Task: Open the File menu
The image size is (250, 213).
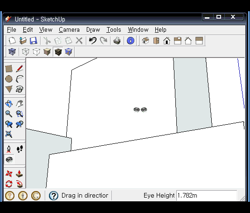Action: pos(12,30)
